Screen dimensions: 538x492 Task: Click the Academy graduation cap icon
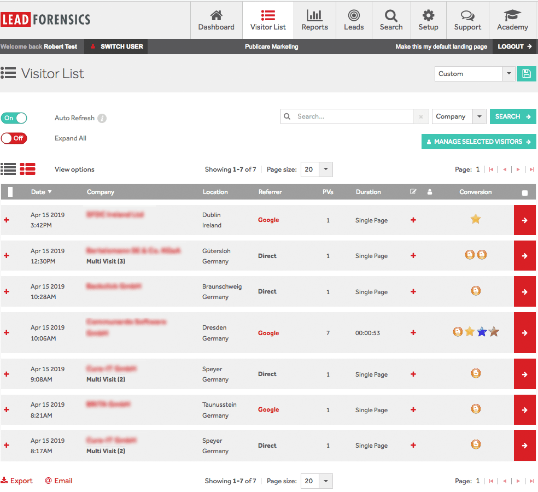[512, 16]
